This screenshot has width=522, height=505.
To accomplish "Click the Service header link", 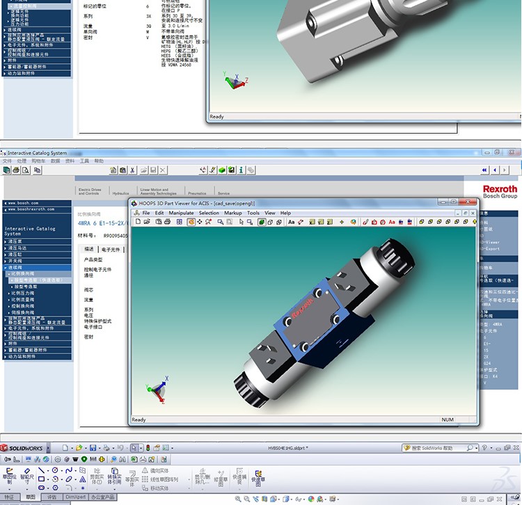I will tap(223, 193).
